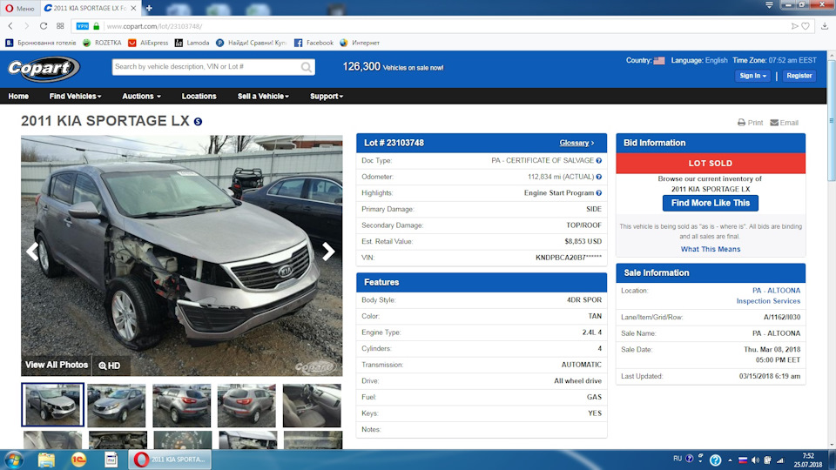Open the Sign In dropdown
Screen dimensions: 836x470
752,76
